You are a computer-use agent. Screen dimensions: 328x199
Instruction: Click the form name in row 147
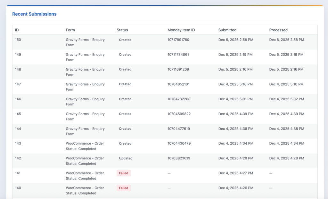tap(85, 87)
